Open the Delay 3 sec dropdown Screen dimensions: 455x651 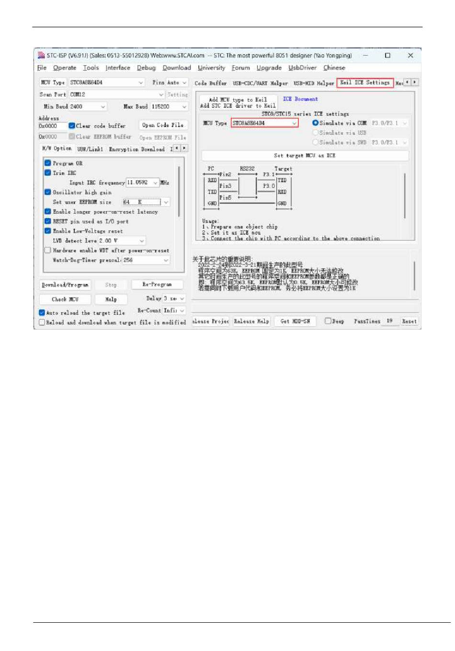pos(182,298)
